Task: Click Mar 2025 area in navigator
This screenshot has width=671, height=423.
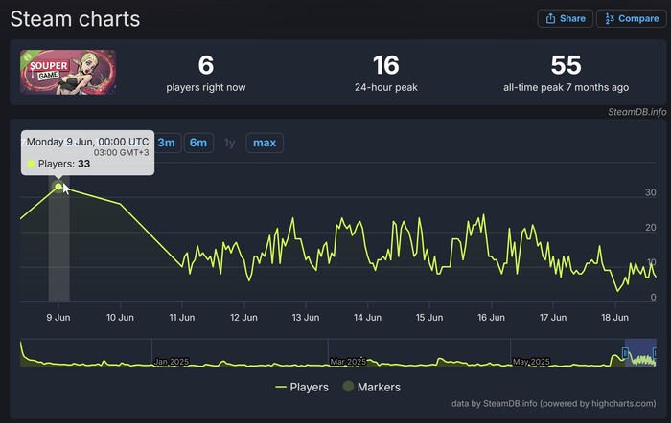Action: click(x=350, y=361)
